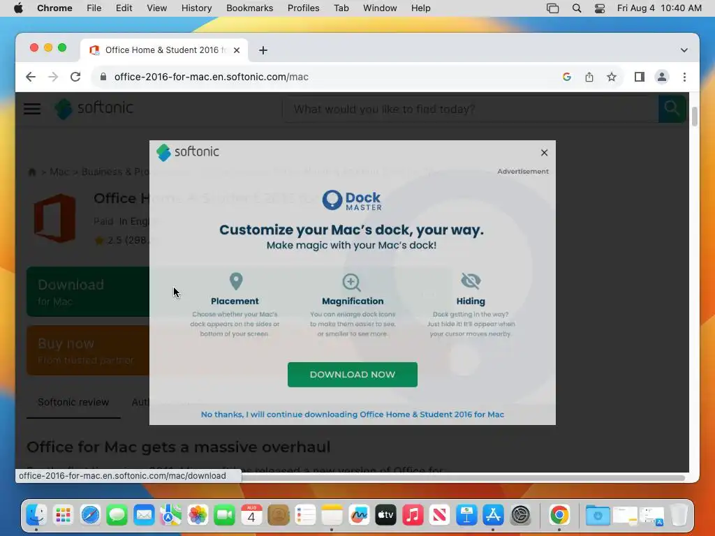The width and height of the screenshot is (715, 536).
Task: Click the Google icon in address bar
Action: (567, 77)
